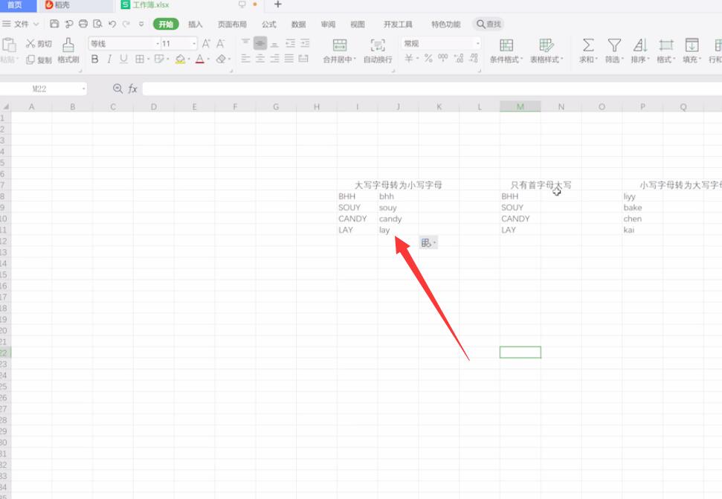Open Table Styles 表格样式
Image resolution: width=722 pixels, height=499 pixels.
(547, 51)
